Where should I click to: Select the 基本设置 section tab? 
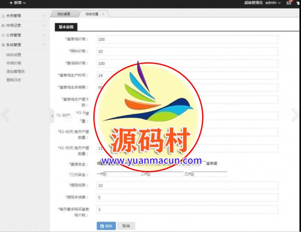(66, 27)
